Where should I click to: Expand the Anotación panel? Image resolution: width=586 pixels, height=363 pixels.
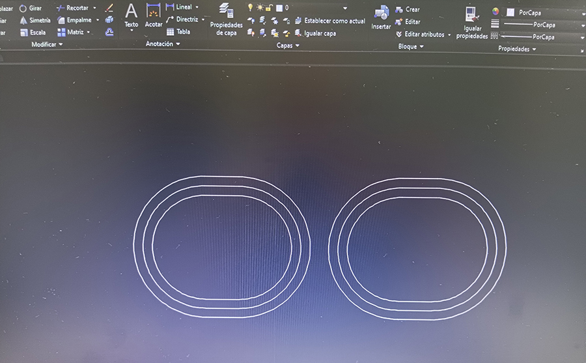[x=162, y=44]
